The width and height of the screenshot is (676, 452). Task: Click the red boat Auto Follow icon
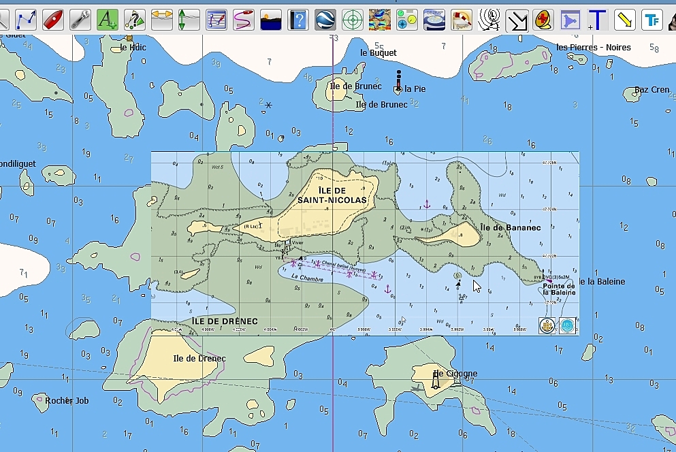click(x=53, y=20)
